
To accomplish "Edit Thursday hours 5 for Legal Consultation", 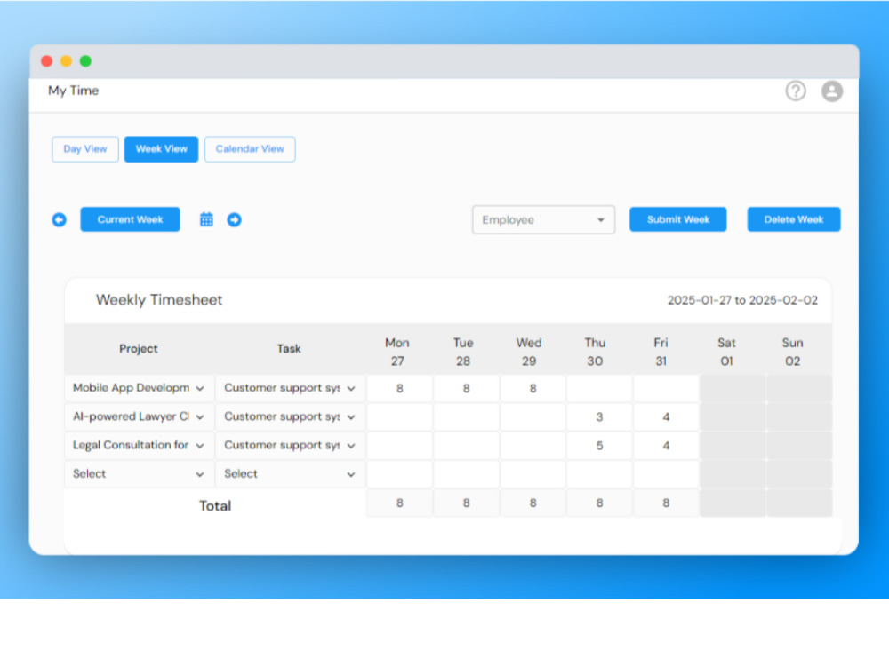I will (x=599, y=446).
